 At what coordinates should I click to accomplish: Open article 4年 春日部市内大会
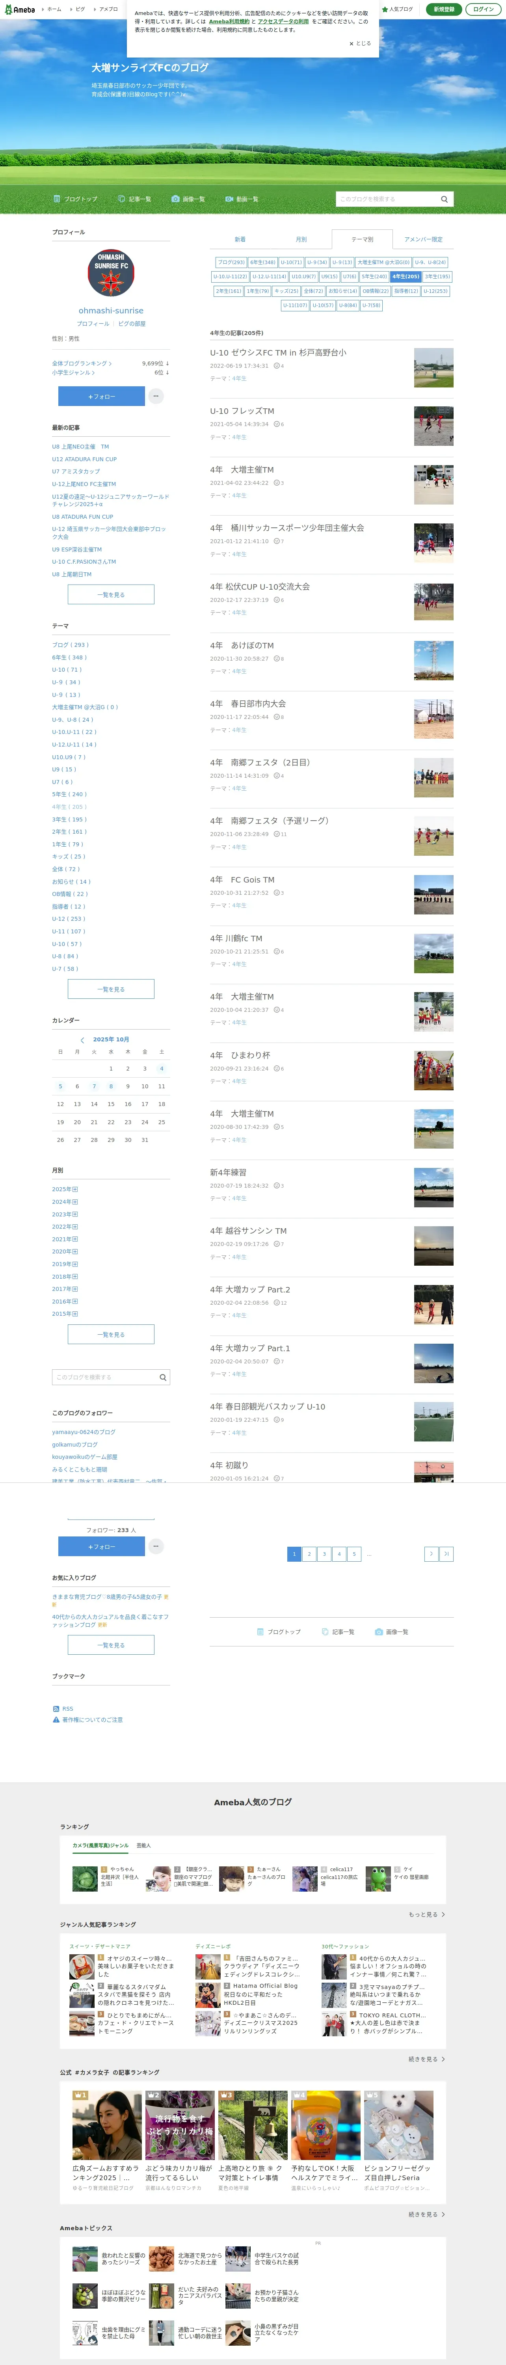(248, 704)
